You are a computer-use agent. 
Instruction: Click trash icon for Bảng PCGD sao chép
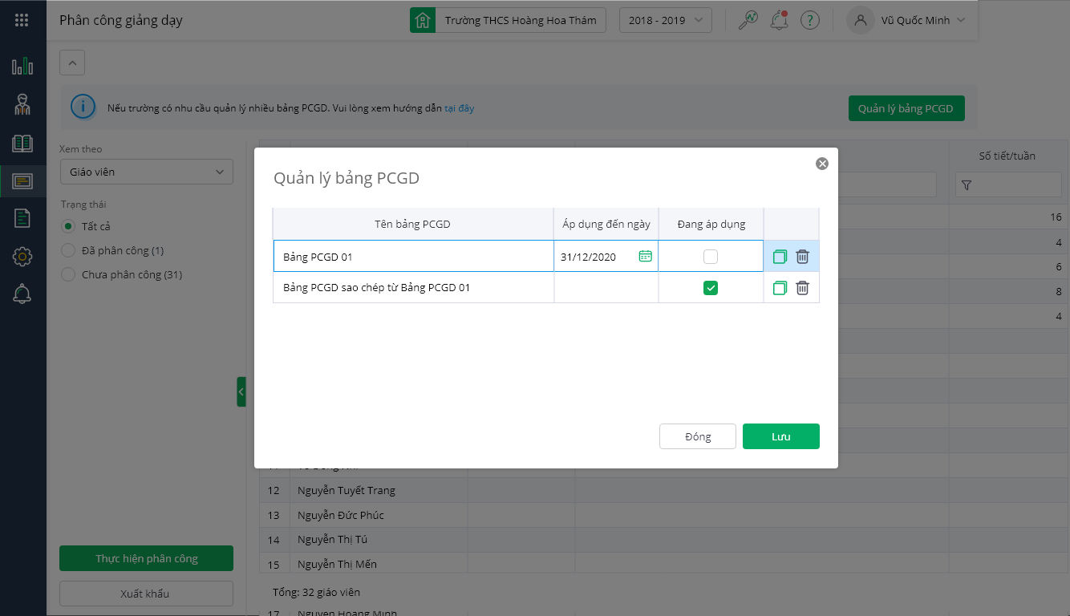(x=802, y=288)
